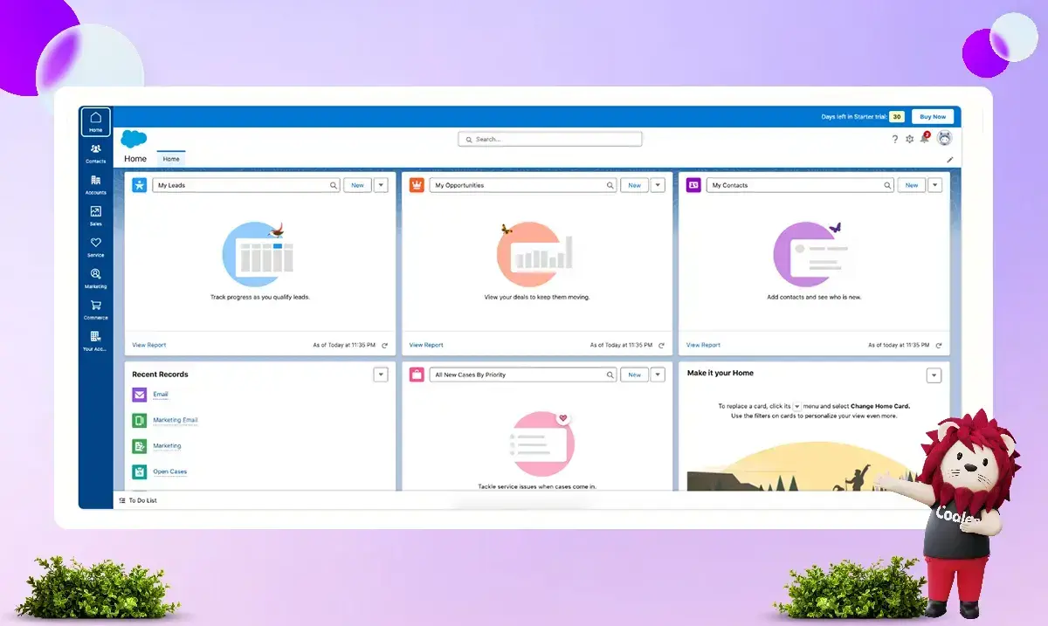This screenshot has height=626, width=1048.
Task: Open the Recent Records card dropdown
Action: pyautogui.click(x=381, y=375)
